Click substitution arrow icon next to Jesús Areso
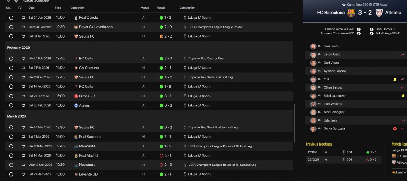This screenshot has height=181, width=407. pos(403,55)
